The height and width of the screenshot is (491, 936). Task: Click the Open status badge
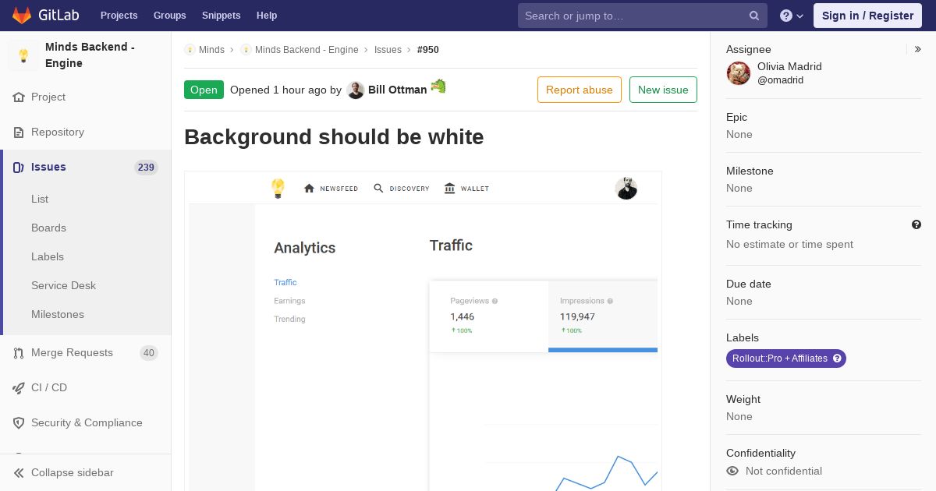tap(204, 90)
